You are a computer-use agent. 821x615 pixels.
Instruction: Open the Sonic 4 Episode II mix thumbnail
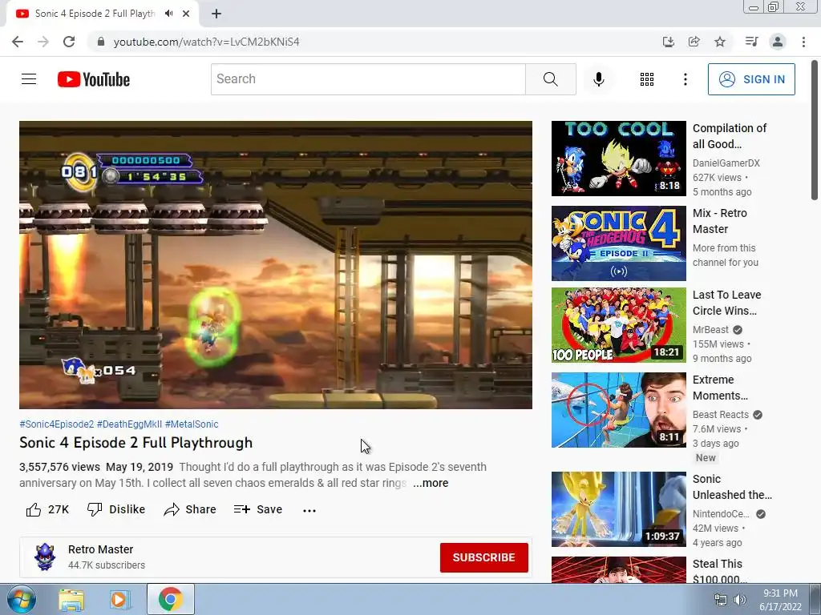[618, 243]
